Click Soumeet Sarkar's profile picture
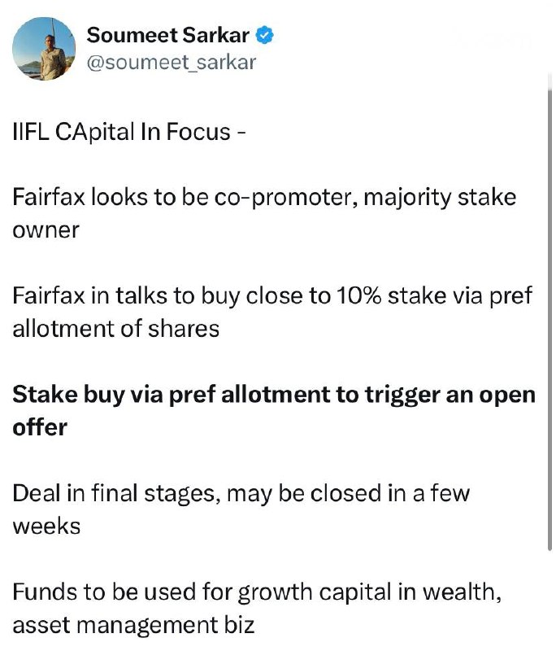The image size is (556, 651). pyautogui.click(x=43, y=49)
